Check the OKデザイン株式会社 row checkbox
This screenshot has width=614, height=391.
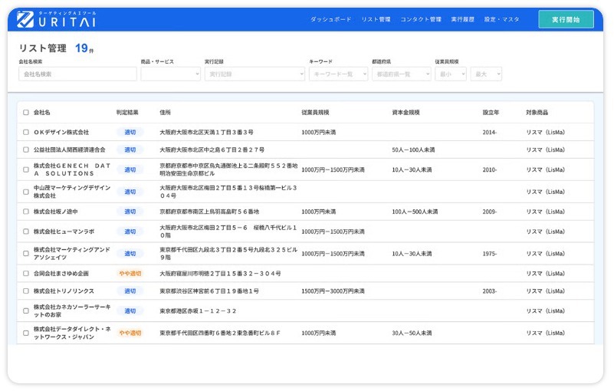[26, 133]
